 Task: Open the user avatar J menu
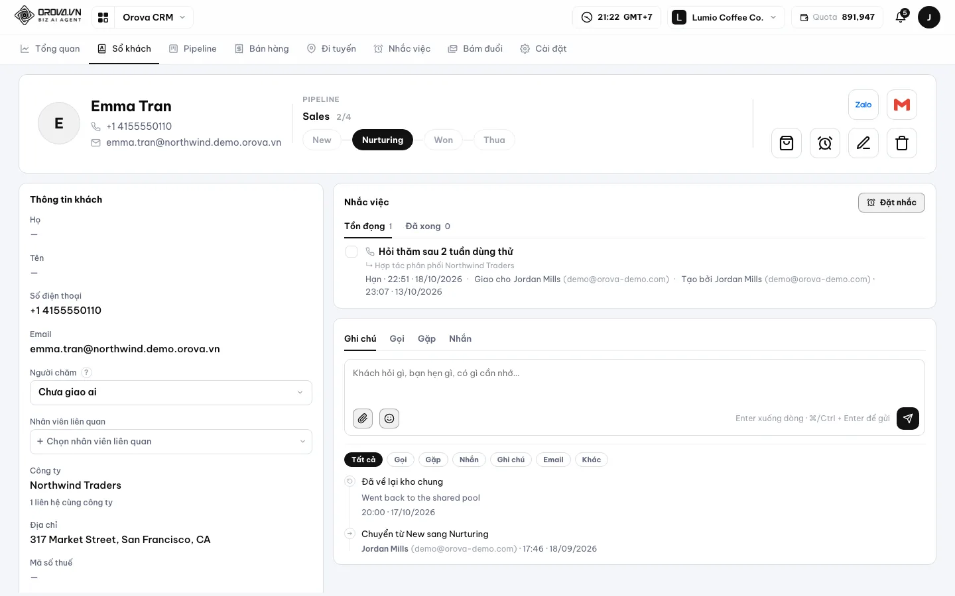[x=929, y=17]
